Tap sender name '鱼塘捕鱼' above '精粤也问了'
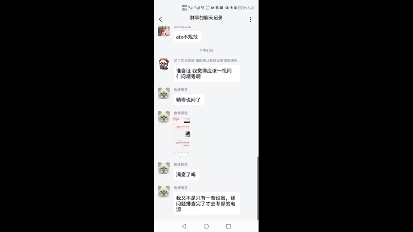This screenshot has height=232, width=413. [181, 90]
